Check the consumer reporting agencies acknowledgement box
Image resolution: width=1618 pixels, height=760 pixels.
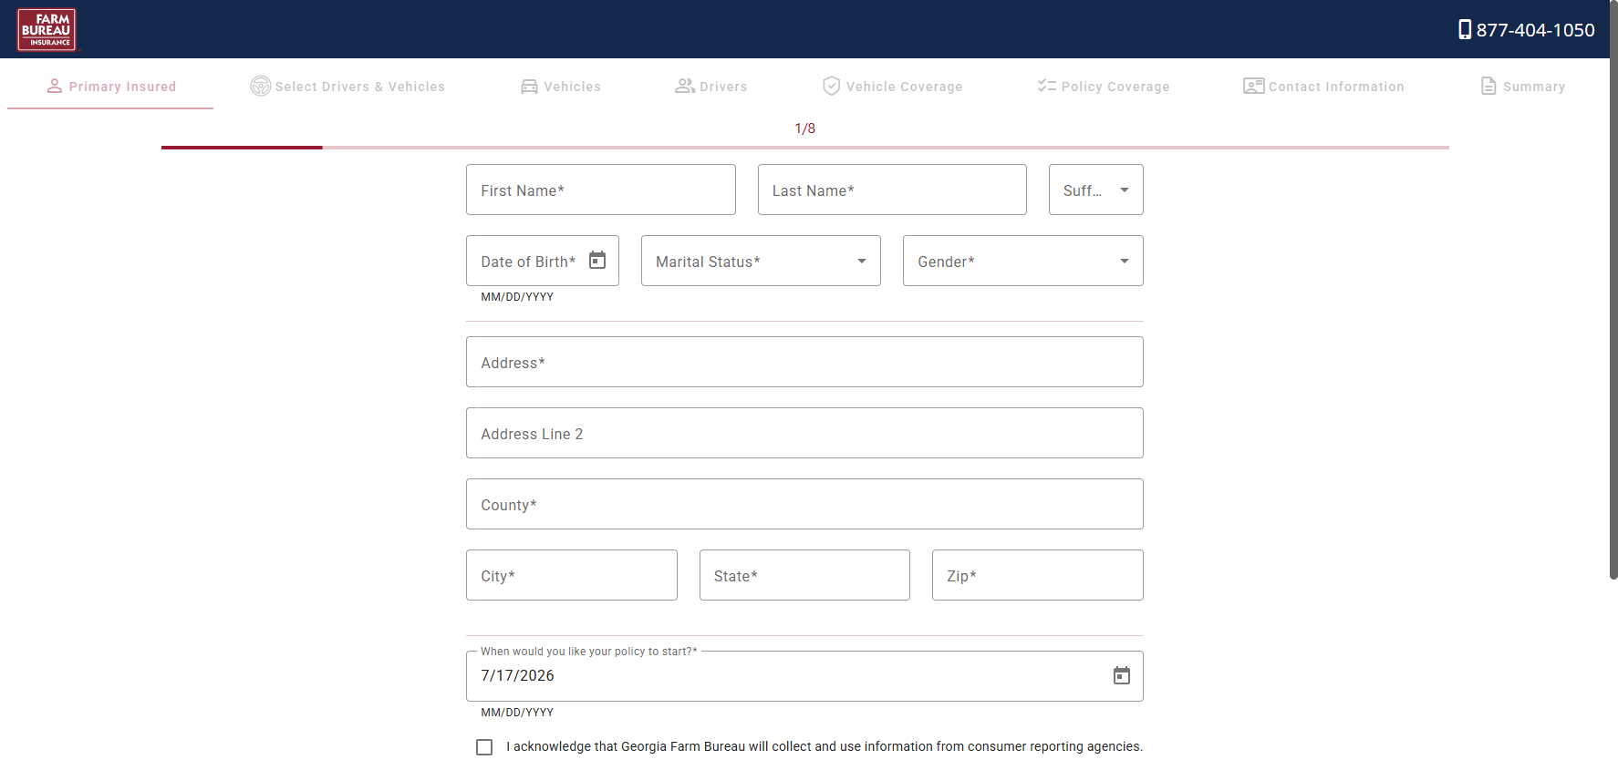(484, 747)
